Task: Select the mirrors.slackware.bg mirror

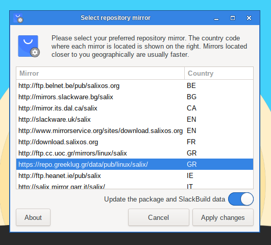Action: click(135, 97)
